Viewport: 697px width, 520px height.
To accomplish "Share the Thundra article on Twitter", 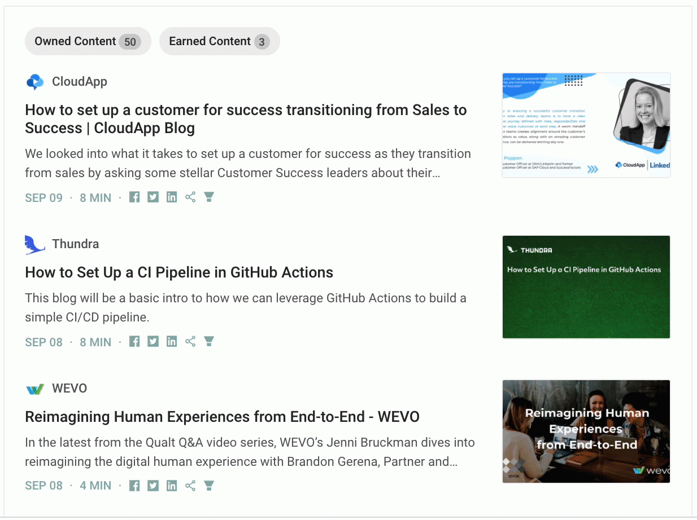I will (153, 342).
